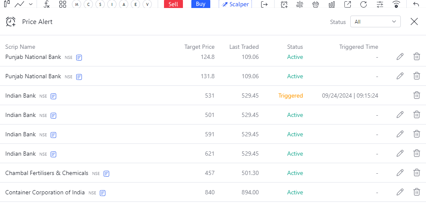
Task: Toggle the M circle button
Action: pos(77,4)
